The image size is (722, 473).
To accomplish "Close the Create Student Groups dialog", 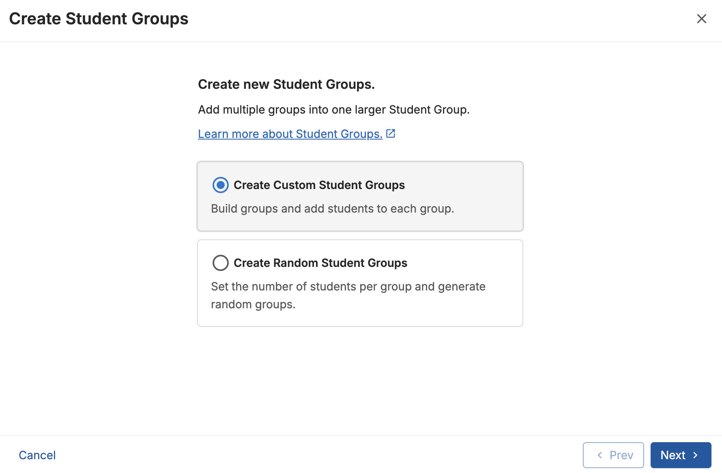I will [701, 19].
